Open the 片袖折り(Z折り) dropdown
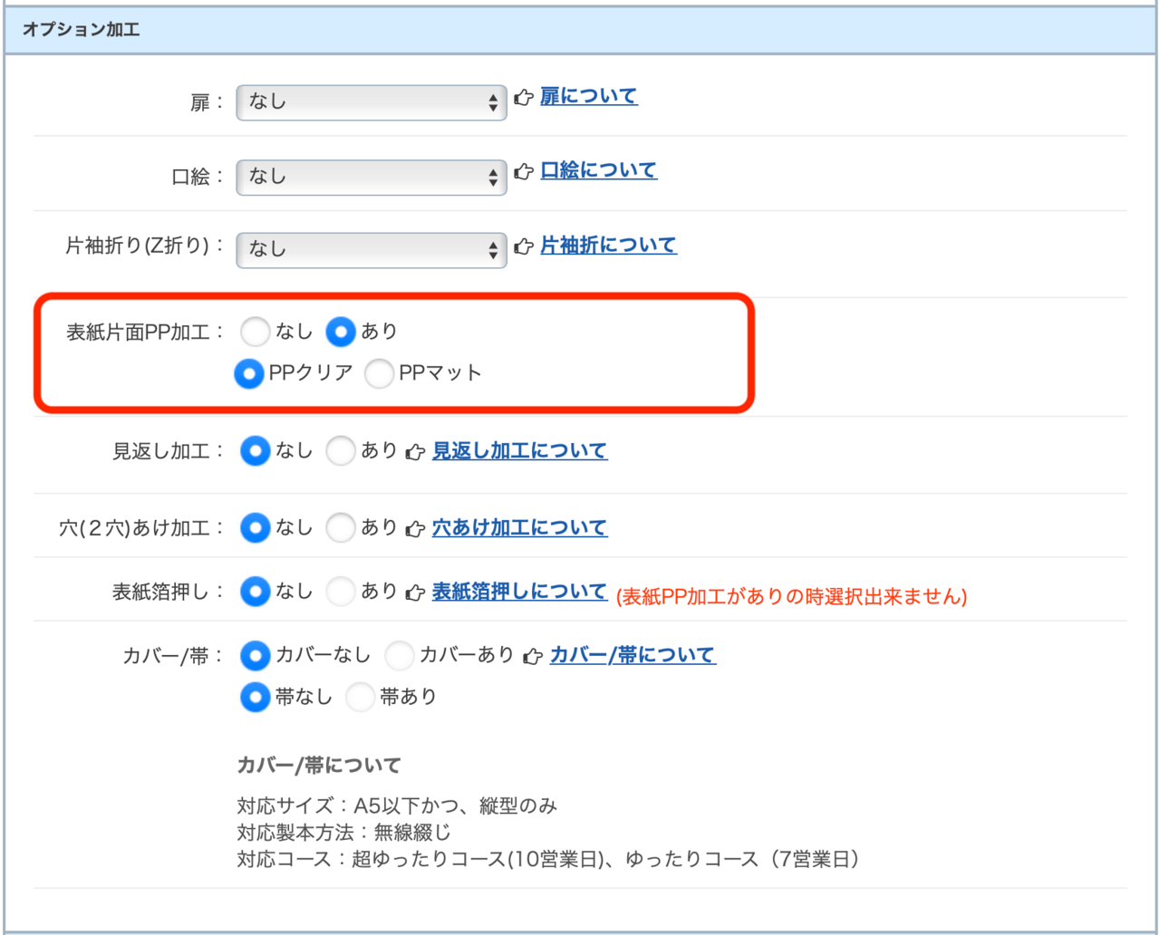The width and height of the screenshot is (1160, 935). pyautogui.click(x=371, y=250)
